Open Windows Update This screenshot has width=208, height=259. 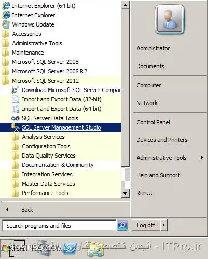click(61, 24)
